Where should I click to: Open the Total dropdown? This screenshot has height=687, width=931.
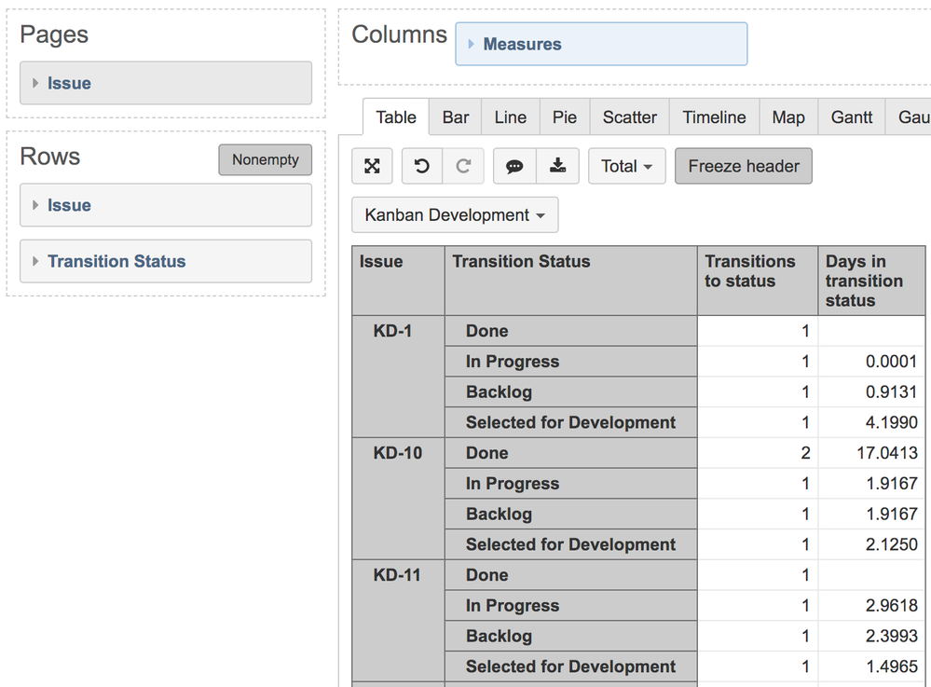tap(626, 166)
